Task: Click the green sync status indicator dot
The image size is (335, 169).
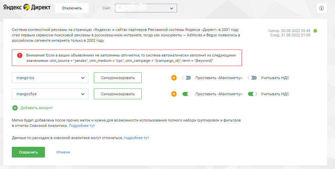Action: [x=315, y=31]
